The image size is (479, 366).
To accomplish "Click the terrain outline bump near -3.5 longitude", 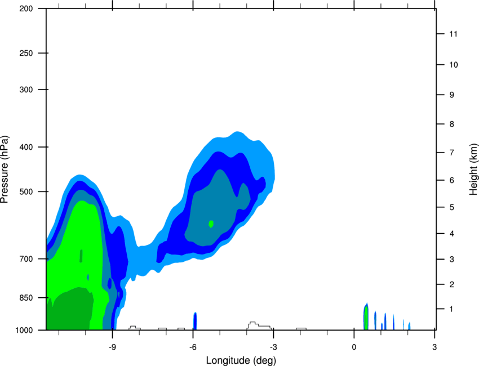I will click(x=259, y=325).
